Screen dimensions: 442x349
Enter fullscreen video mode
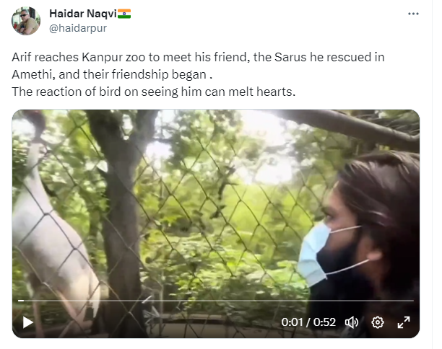404,322
